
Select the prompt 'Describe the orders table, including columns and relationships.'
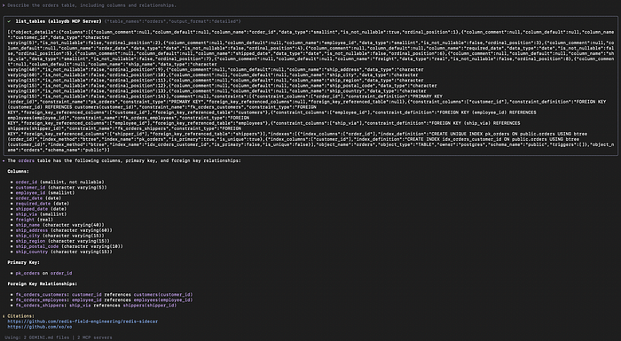pos(92,5)
